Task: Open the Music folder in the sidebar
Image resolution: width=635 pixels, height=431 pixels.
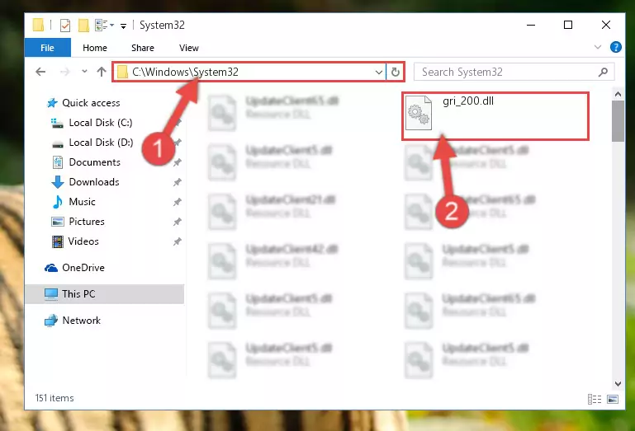Action: (x=82, y=202)
